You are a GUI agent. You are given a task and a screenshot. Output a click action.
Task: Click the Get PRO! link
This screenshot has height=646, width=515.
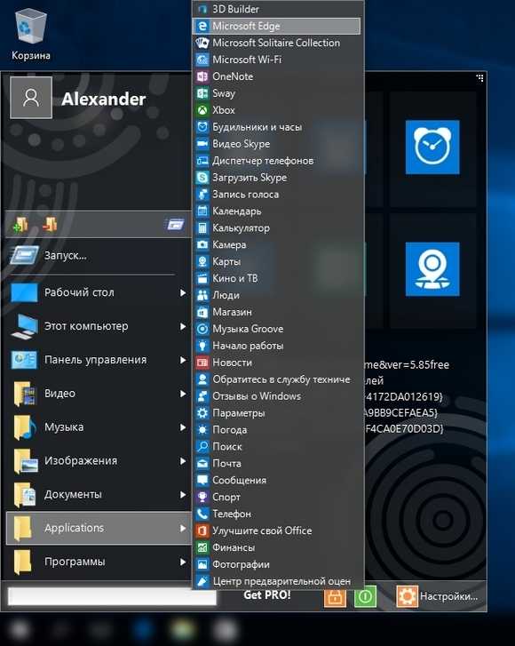tap(267, 595)
